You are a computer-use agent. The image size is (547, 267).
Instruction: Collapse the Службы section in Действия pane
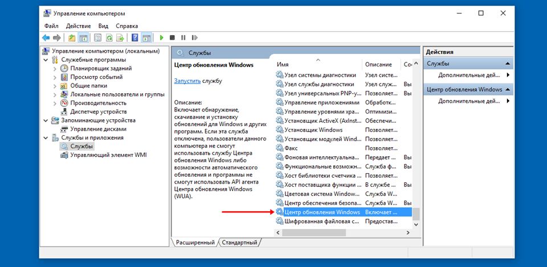coord(508,64)
